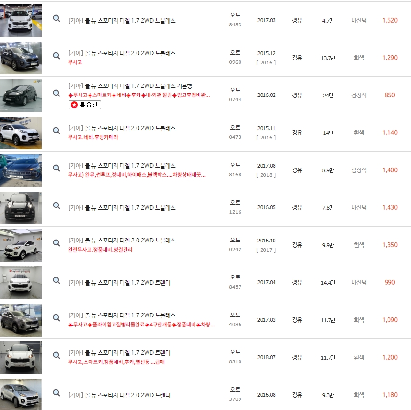Click the 무사고.네비.후방카메라 description
The image size is (411, 410).
click(x=93, y=137)
